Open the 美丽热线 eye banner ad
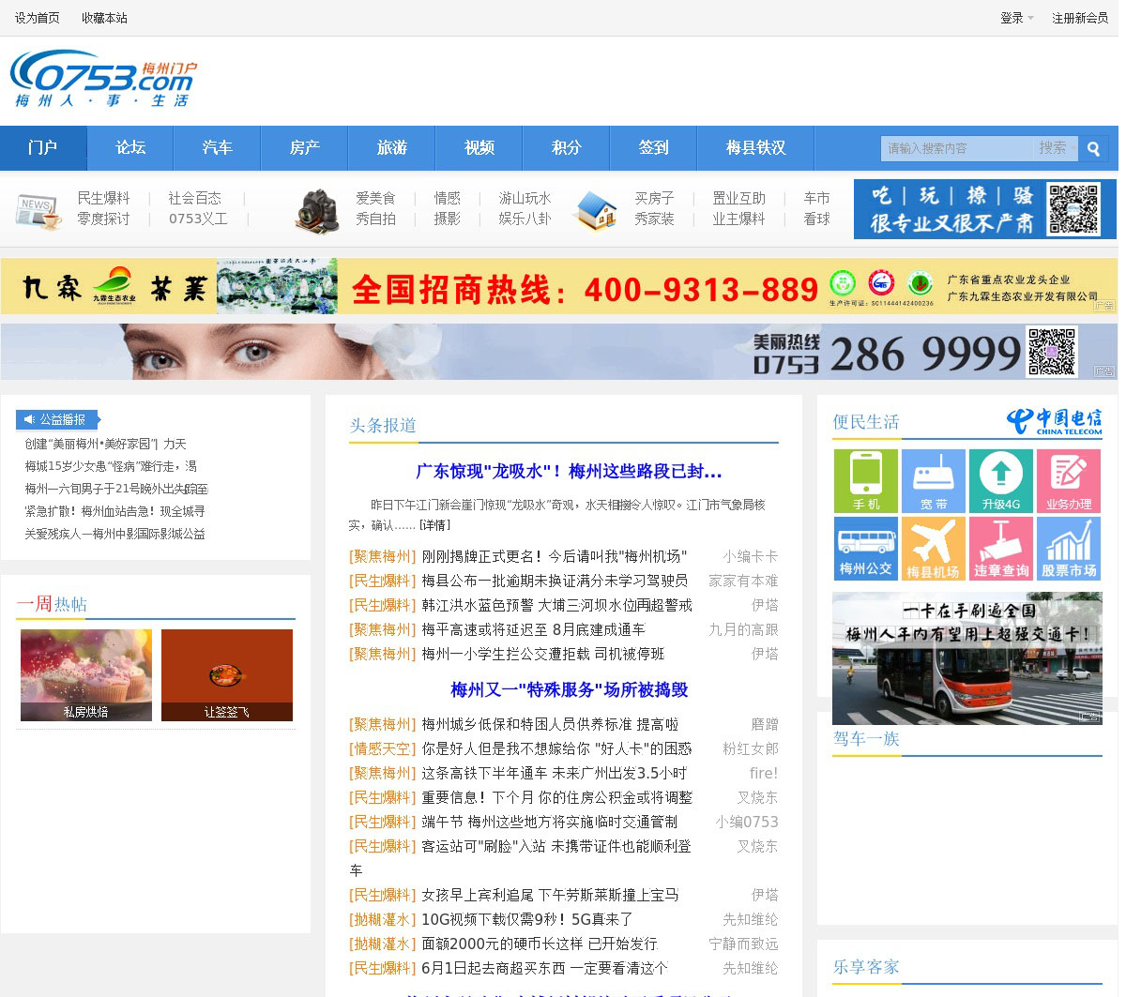The width and height of the screenshot is (1126, 997). click(x=558, y=352)
